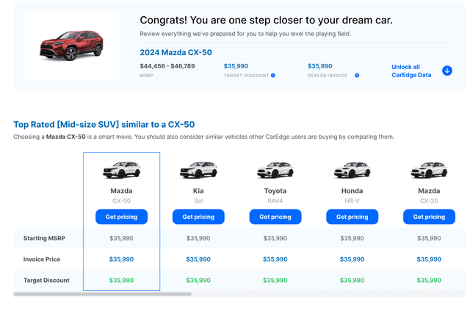
Task: Click the Kia Sol invoice price
Action: [198, 259]
